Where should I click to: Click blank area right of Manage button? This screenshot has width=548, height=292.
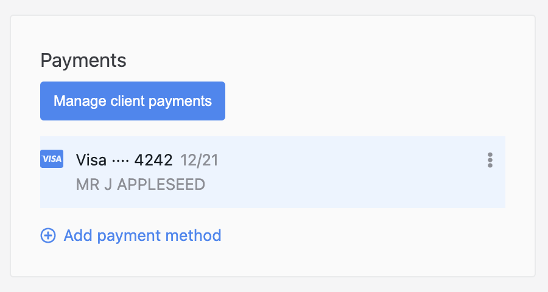tap(365, 101)
